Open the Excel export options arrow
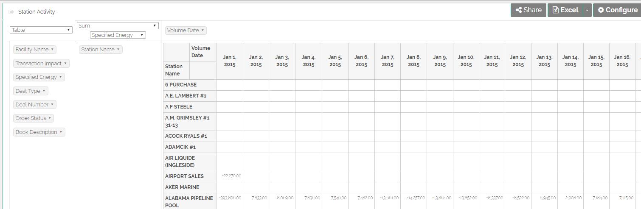 pos(587,10)
